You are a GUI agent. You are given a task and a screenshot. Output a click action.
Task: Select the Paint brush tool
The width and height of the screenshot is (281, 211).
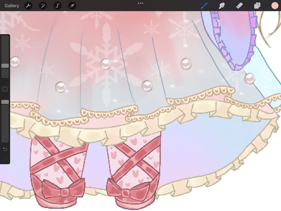[x=205, y=5]
